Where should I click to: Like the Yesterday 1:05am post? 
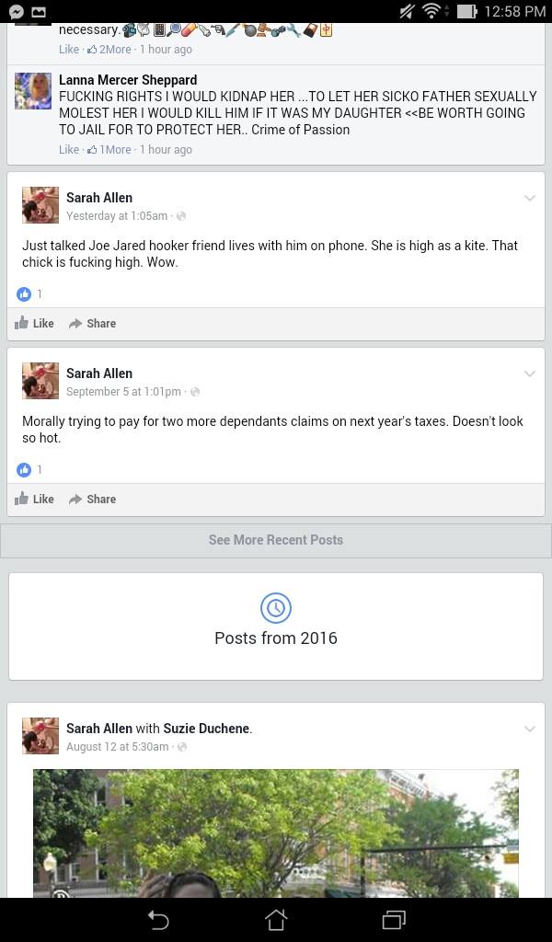point(34,323)
